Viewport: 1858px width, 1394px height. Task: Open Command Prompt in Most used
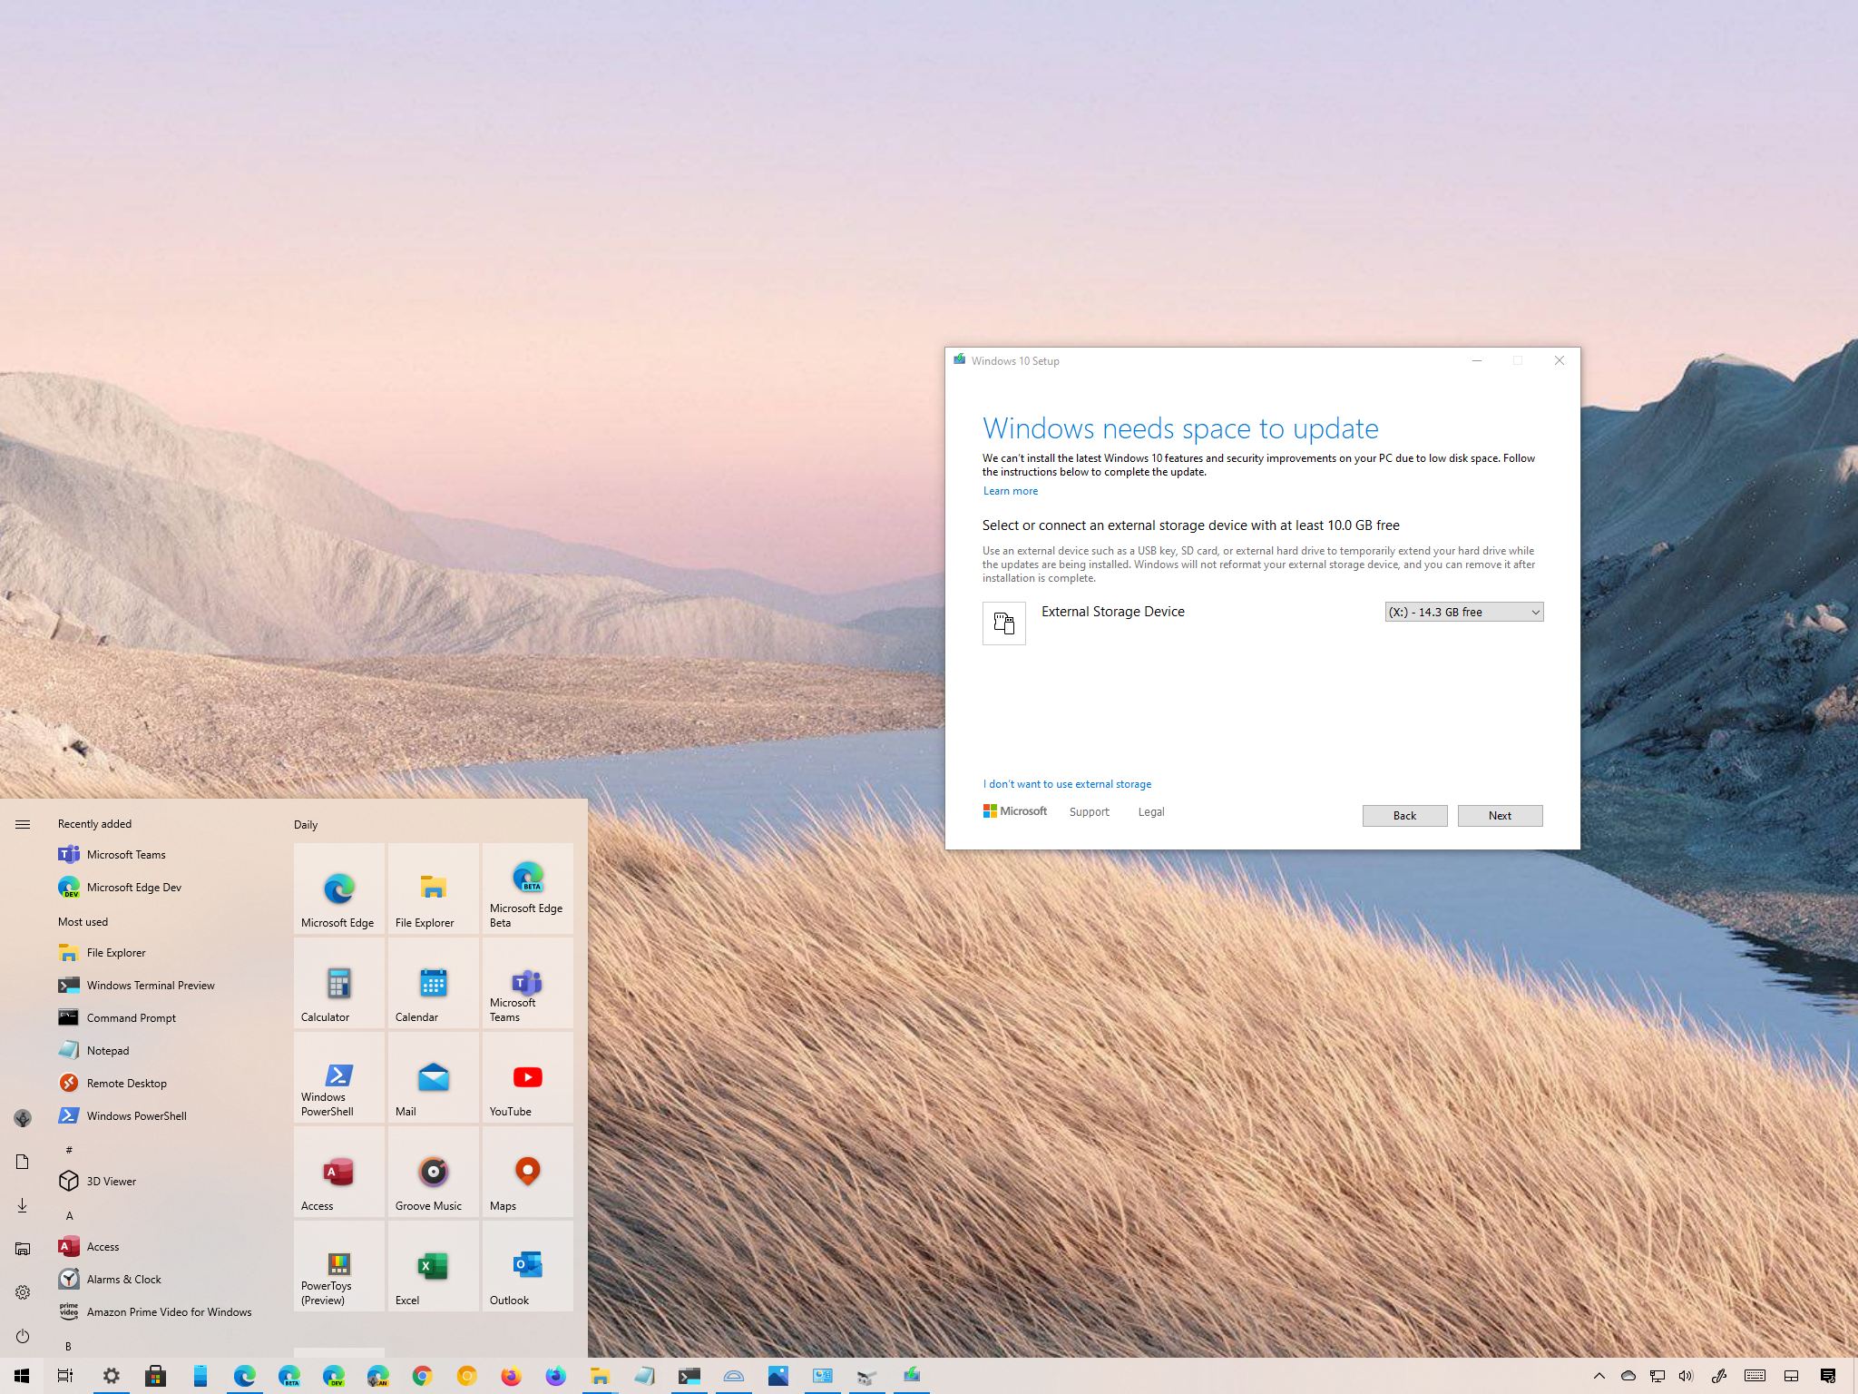point(163,1018)
